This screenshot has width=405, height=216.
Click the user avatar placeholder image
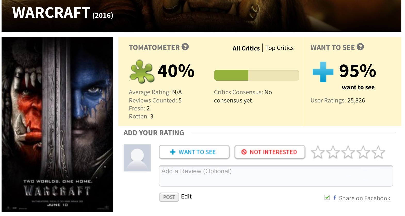point(137,158)
